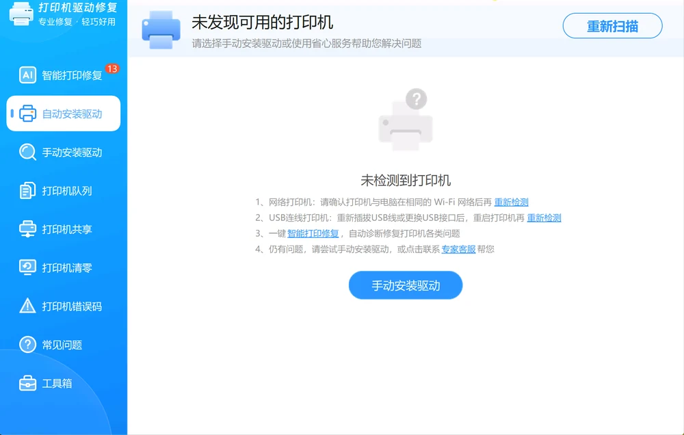Click the question mark icon beside 常见问题
This screenshot has height=435, width=684.
click(27, 345)
